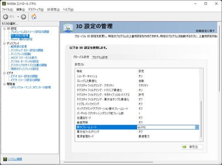The image size is (222, 165).
Task: Select デスクトップのサイズと位置の調整
Action: 29,65
